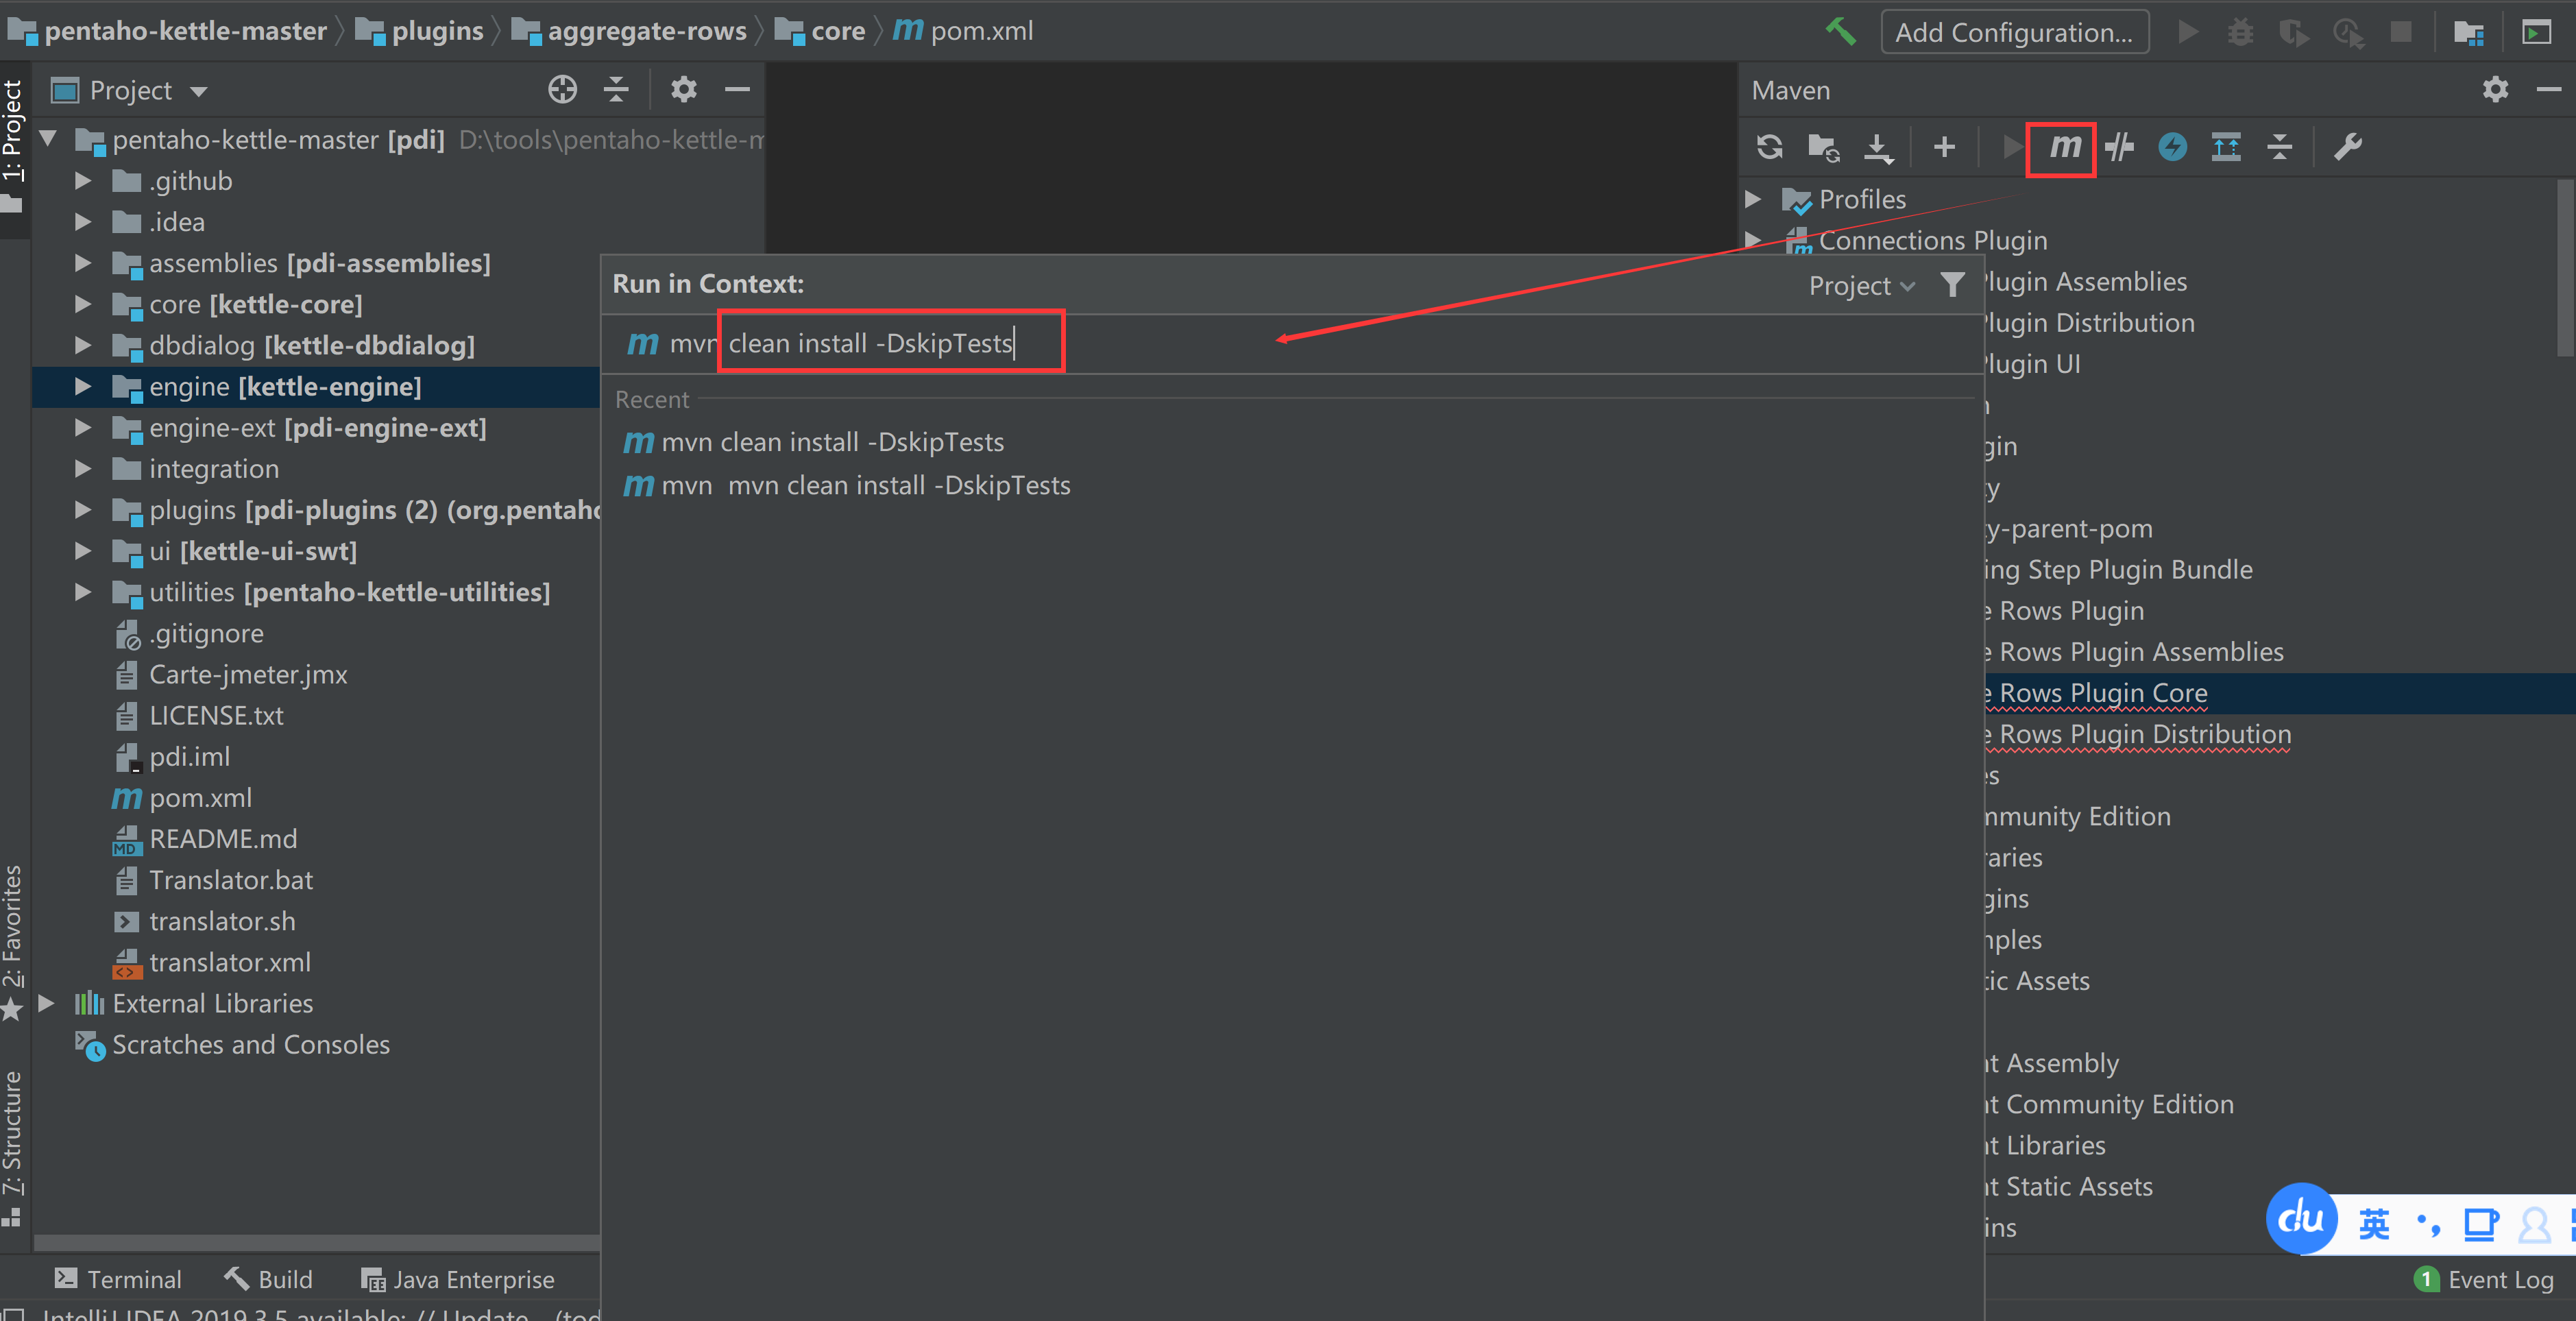The height and width of the screenshot is (1321, 2576).
Task: Click Add Maven Projects plus icon
Action: click(1944, 147)
